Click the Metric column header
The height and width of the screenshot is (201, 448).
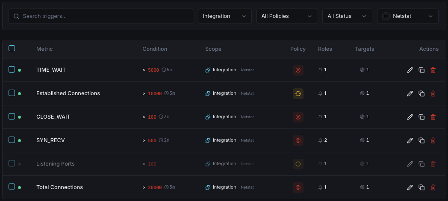[x=44, y=49]
